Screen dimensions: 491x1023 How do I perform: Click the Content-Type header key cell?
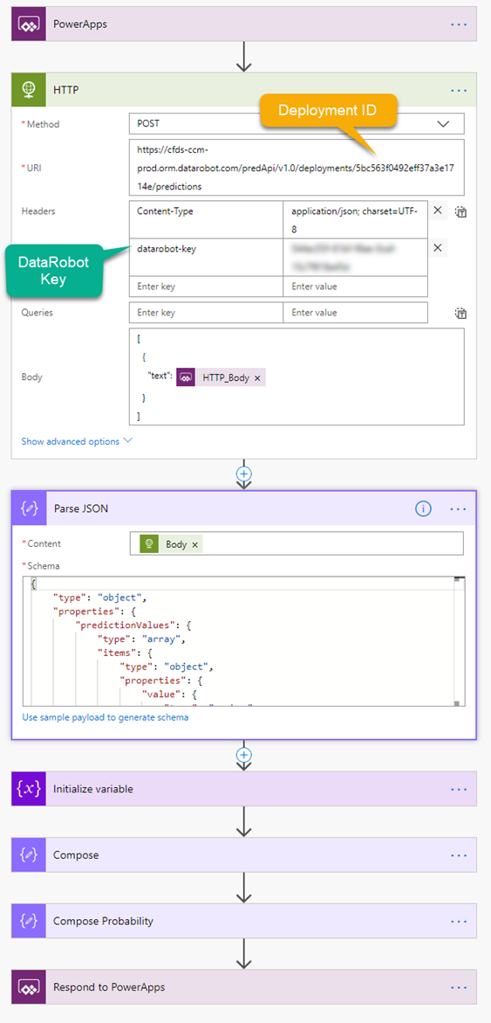click(206, 220)
